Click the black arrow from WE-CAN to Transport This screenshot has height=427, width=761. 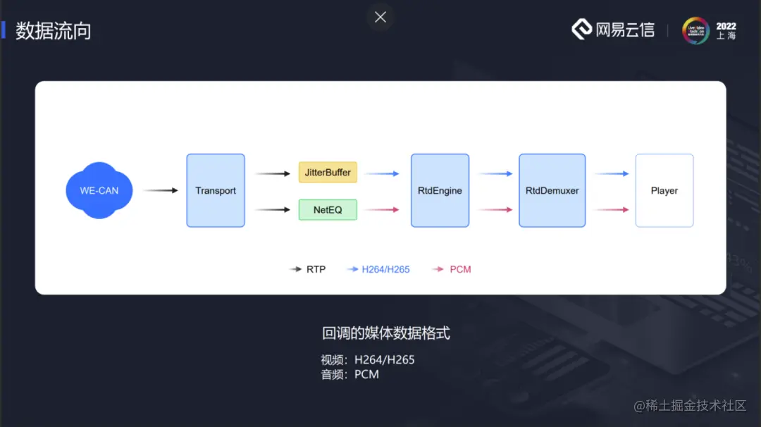click(161, 190)
